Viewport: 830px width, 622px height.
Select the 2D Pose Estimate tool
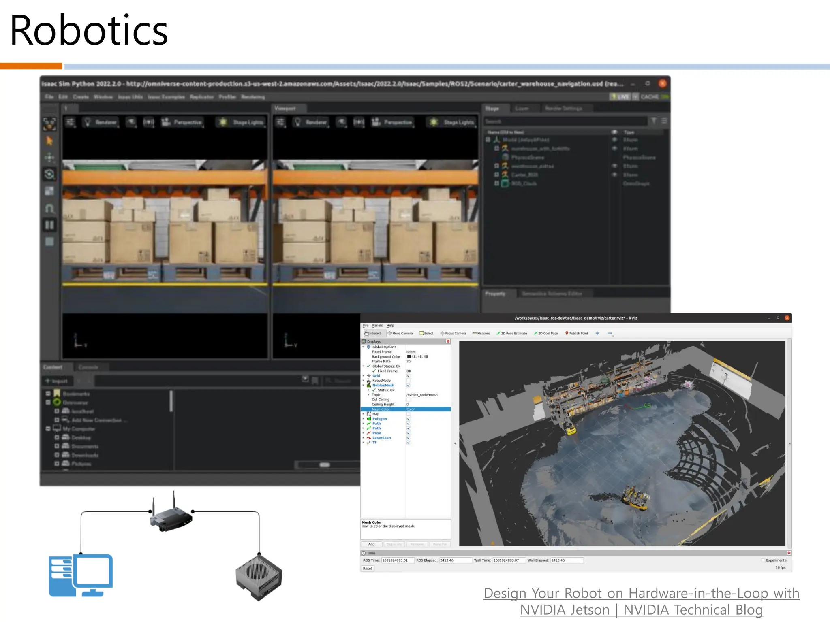tap(512, 333)
